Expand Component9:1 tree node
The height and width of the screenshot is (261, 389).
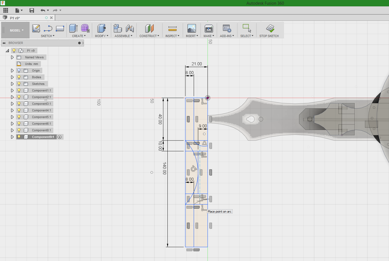click(x=12, y=137)
